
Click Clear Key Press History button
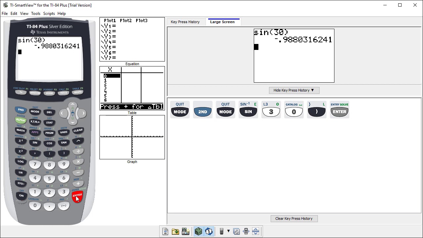pyautogui.click(x=294, y=218)
